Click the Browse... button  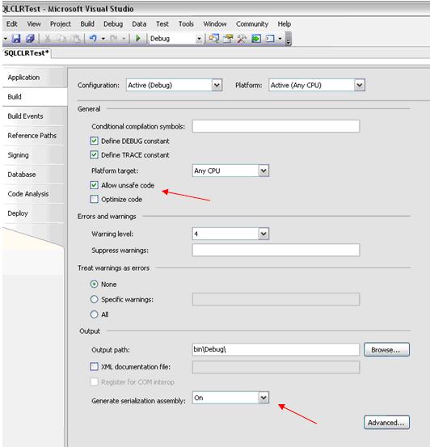tap(386, 349)
